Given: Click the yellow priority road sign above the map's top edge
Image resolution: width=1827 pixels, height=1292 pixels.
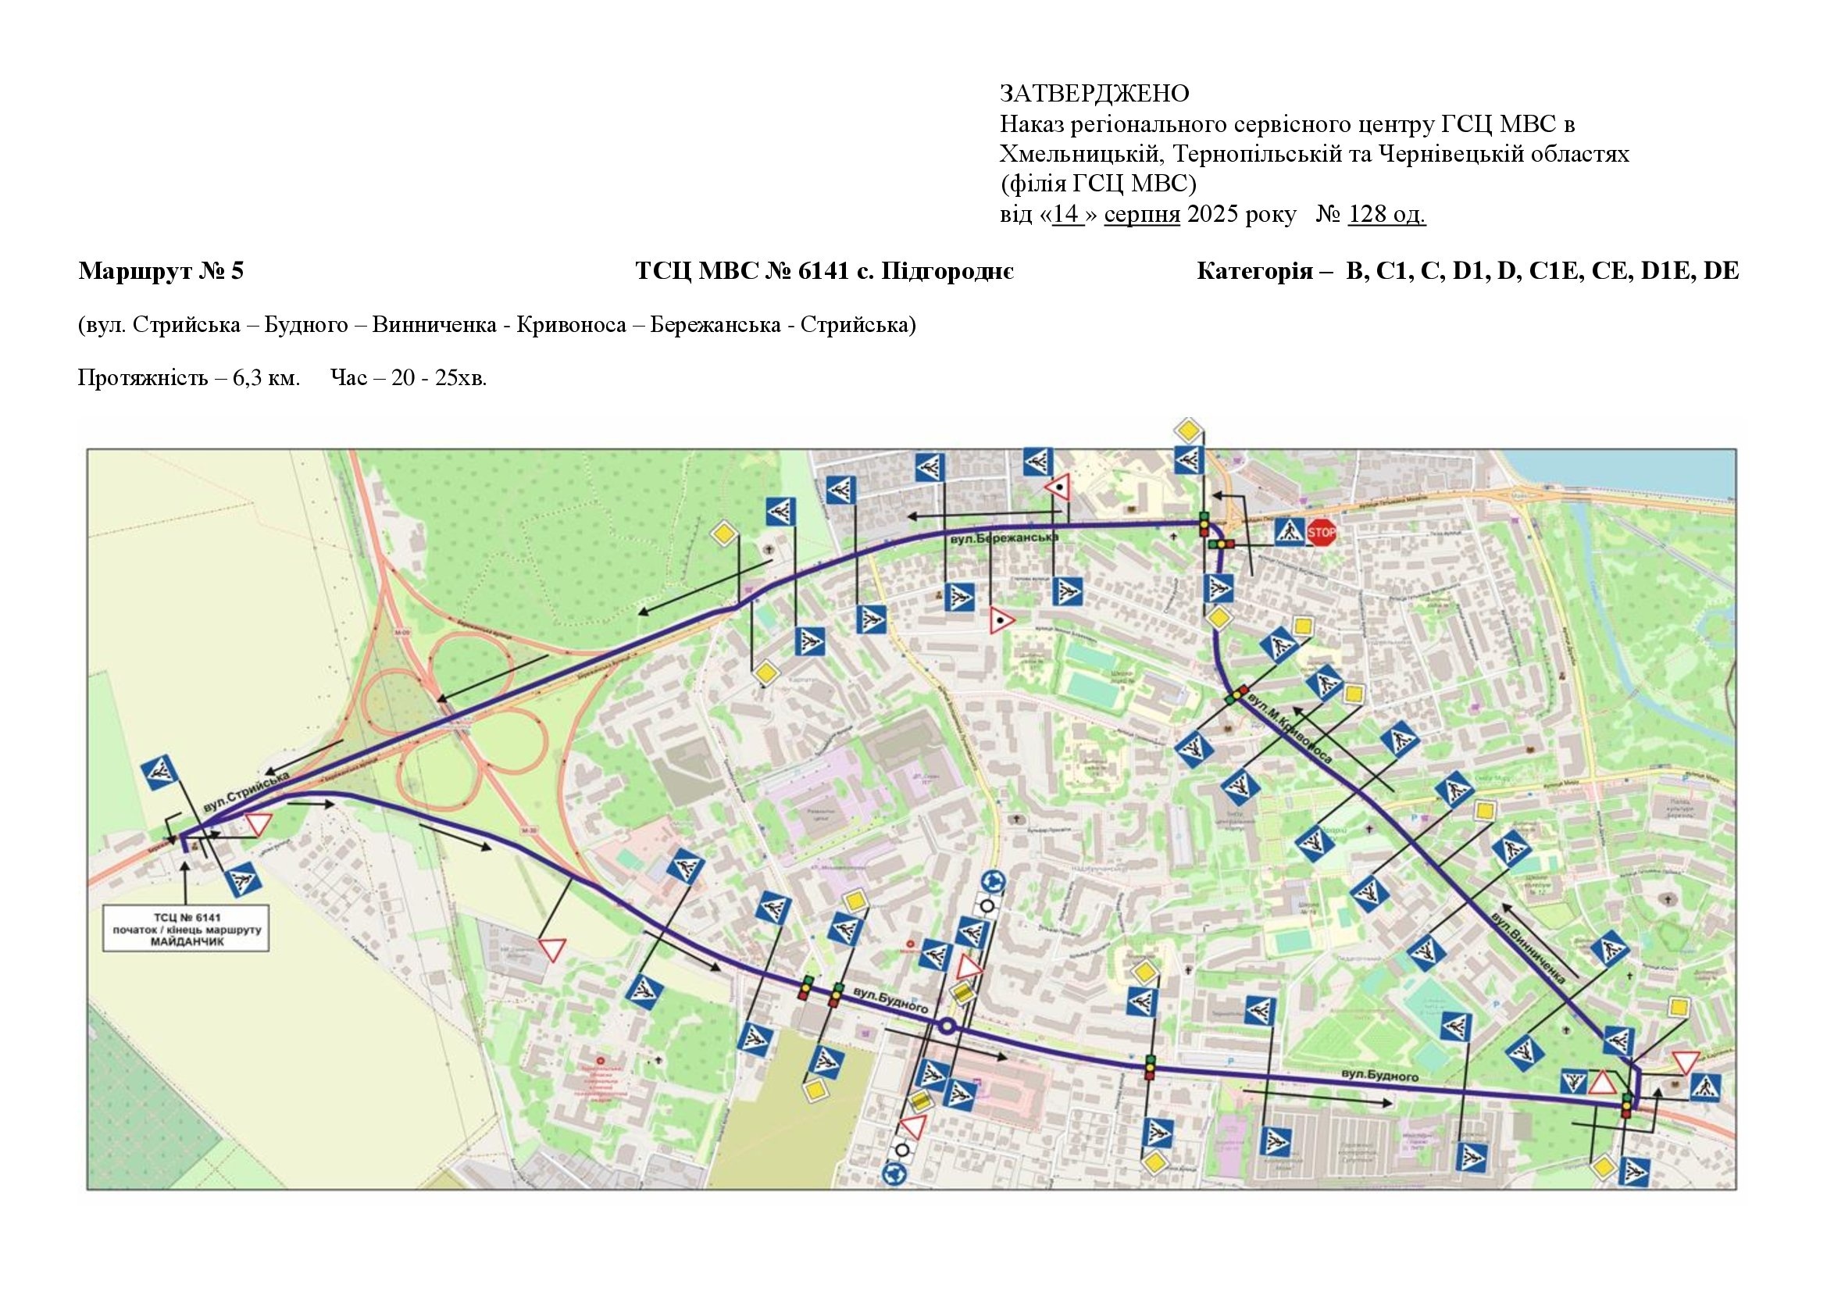Looking at the screenshot, I should point(1187,431).
